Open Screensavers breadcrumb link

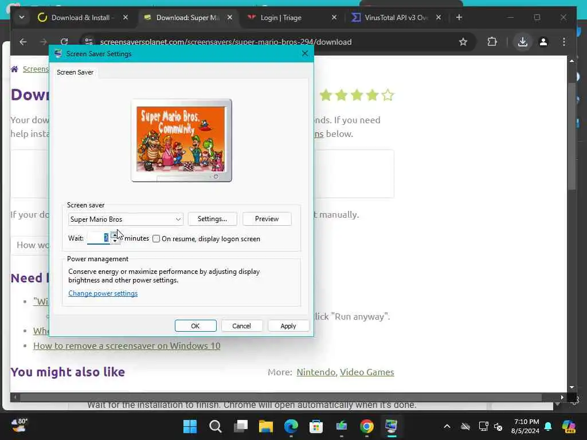click(36, 69)
